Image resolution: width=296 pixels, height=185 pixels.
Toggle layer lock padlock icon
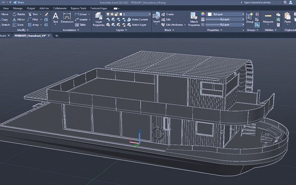116,14
